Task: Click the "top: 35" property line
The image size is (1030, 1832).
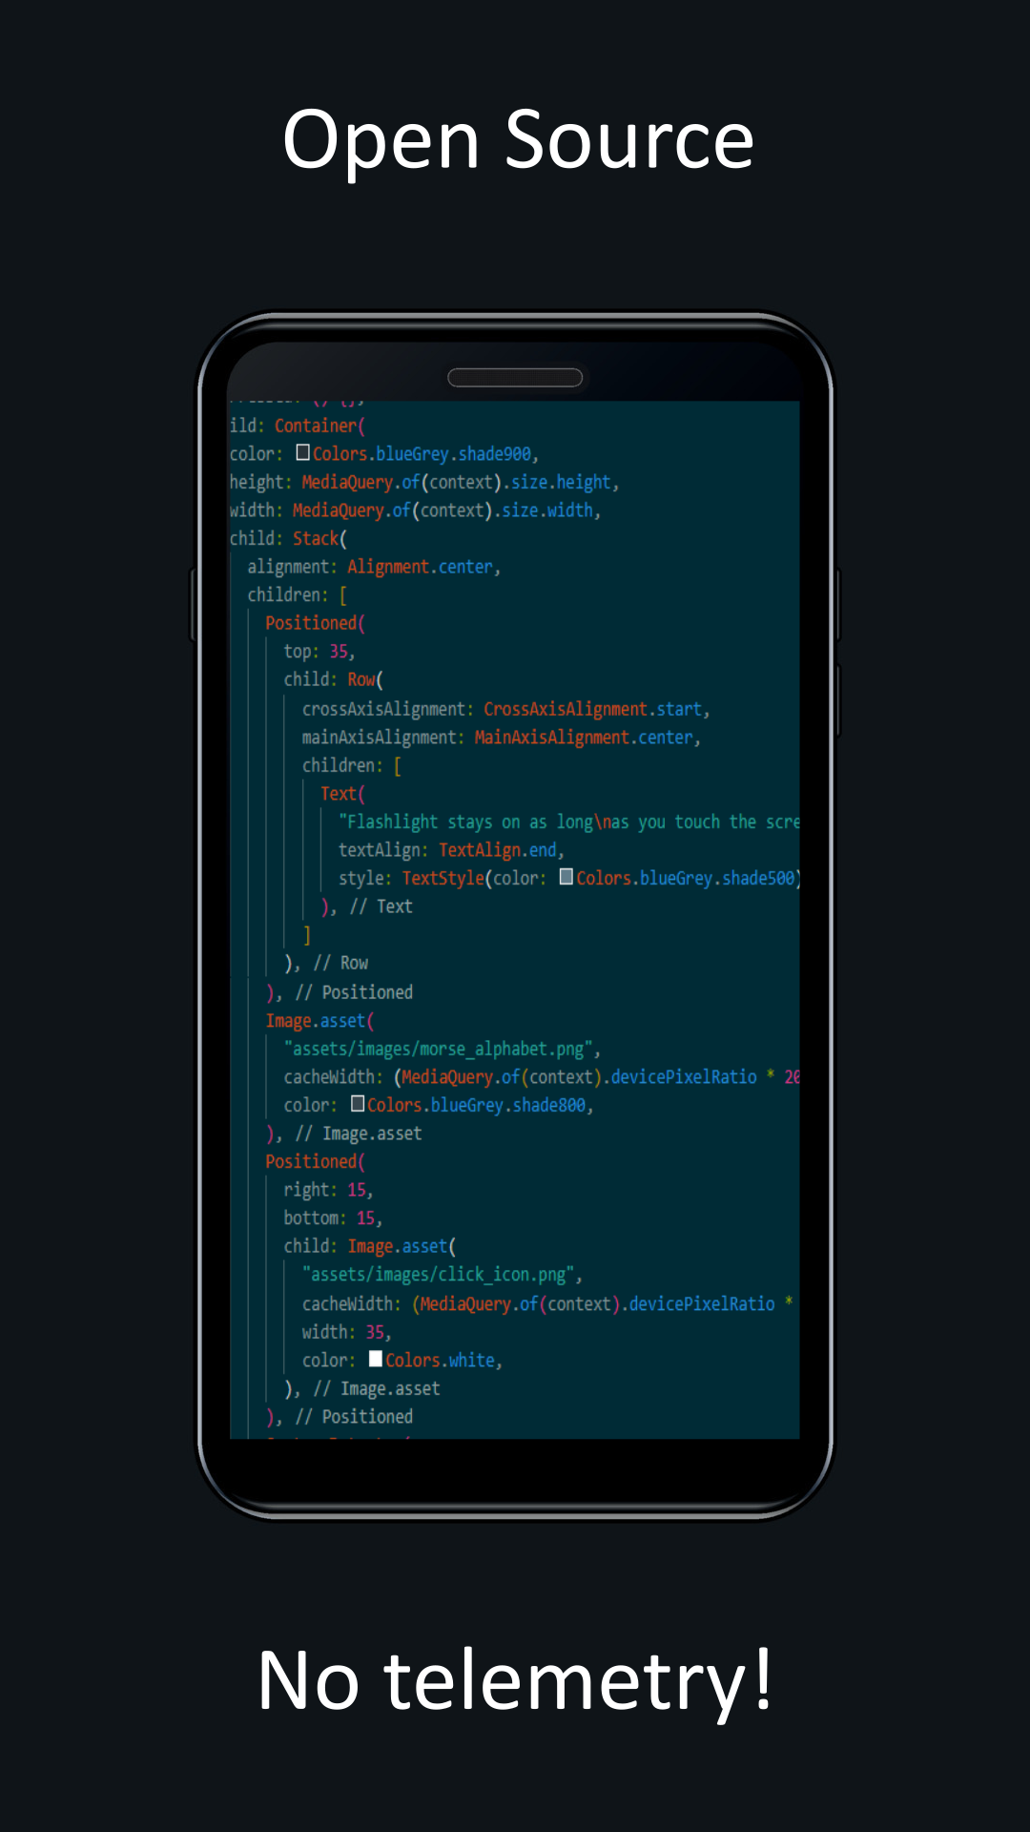Action: [x=319, y=652]
